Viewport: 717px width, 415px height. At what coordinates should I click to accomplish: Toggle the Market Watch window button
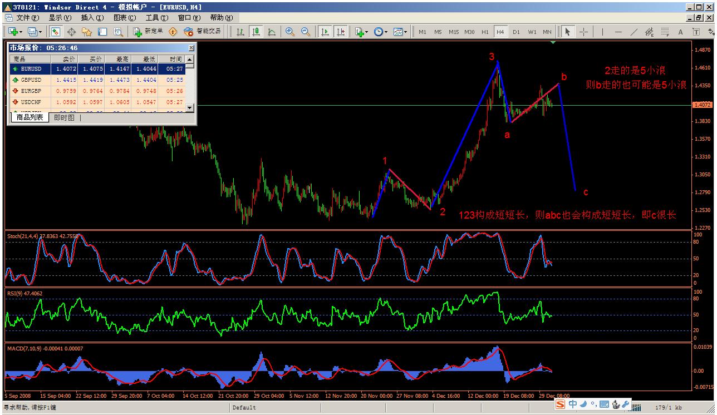click(56, 32)
